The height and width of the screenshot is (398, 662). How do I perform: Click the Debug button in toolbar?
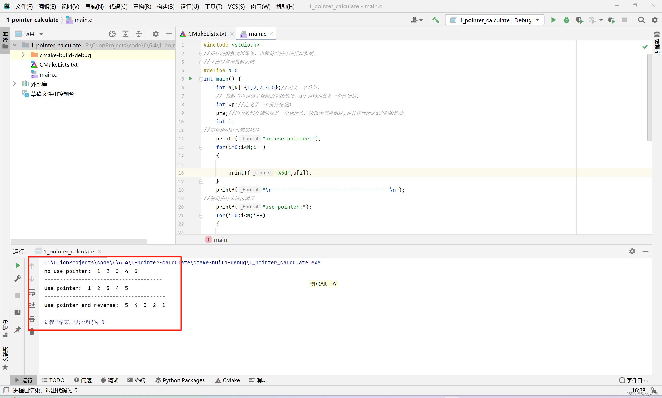pyautogui.click(x=567, y=19)
